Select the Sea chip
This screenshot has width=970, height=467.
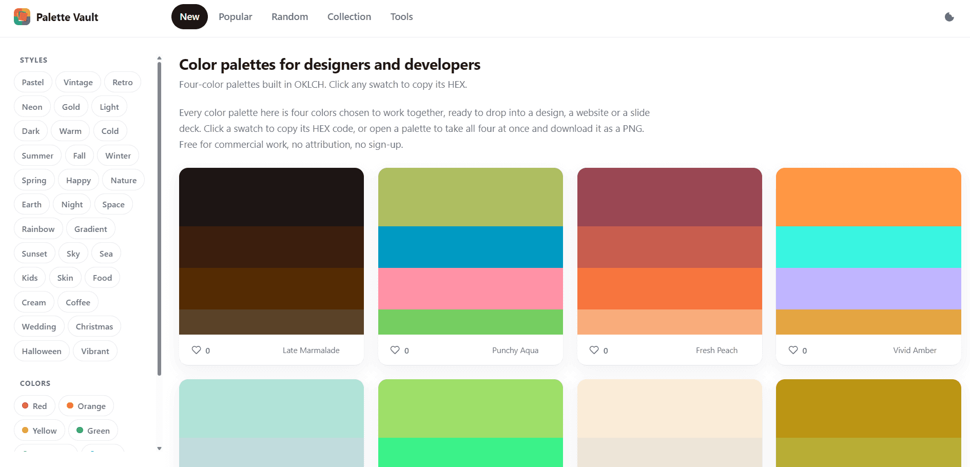pyautogui.click(x=106, y=254)
